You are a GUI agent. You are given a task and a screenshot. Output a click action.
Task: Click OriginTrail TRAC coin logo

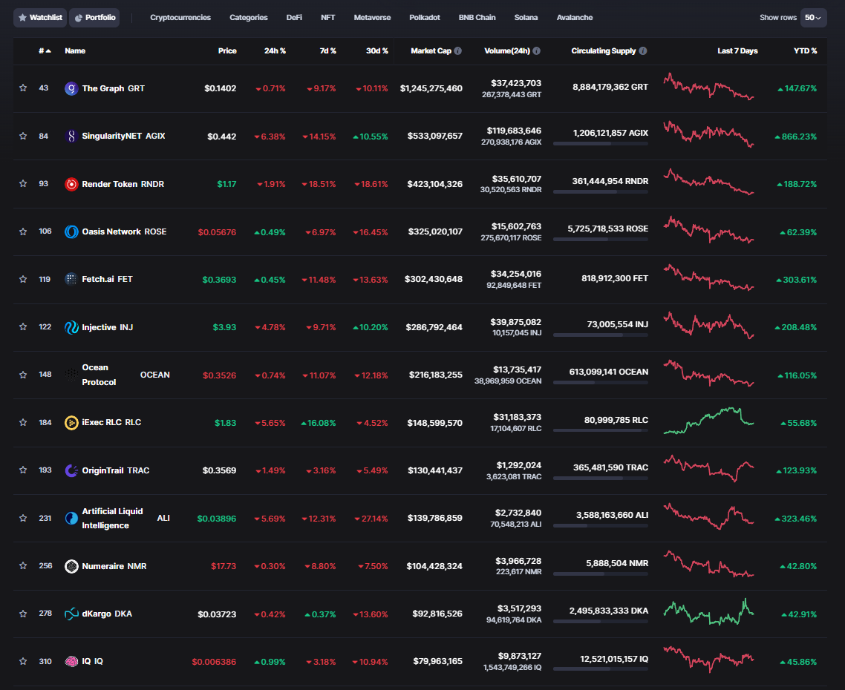click(71, 470)
